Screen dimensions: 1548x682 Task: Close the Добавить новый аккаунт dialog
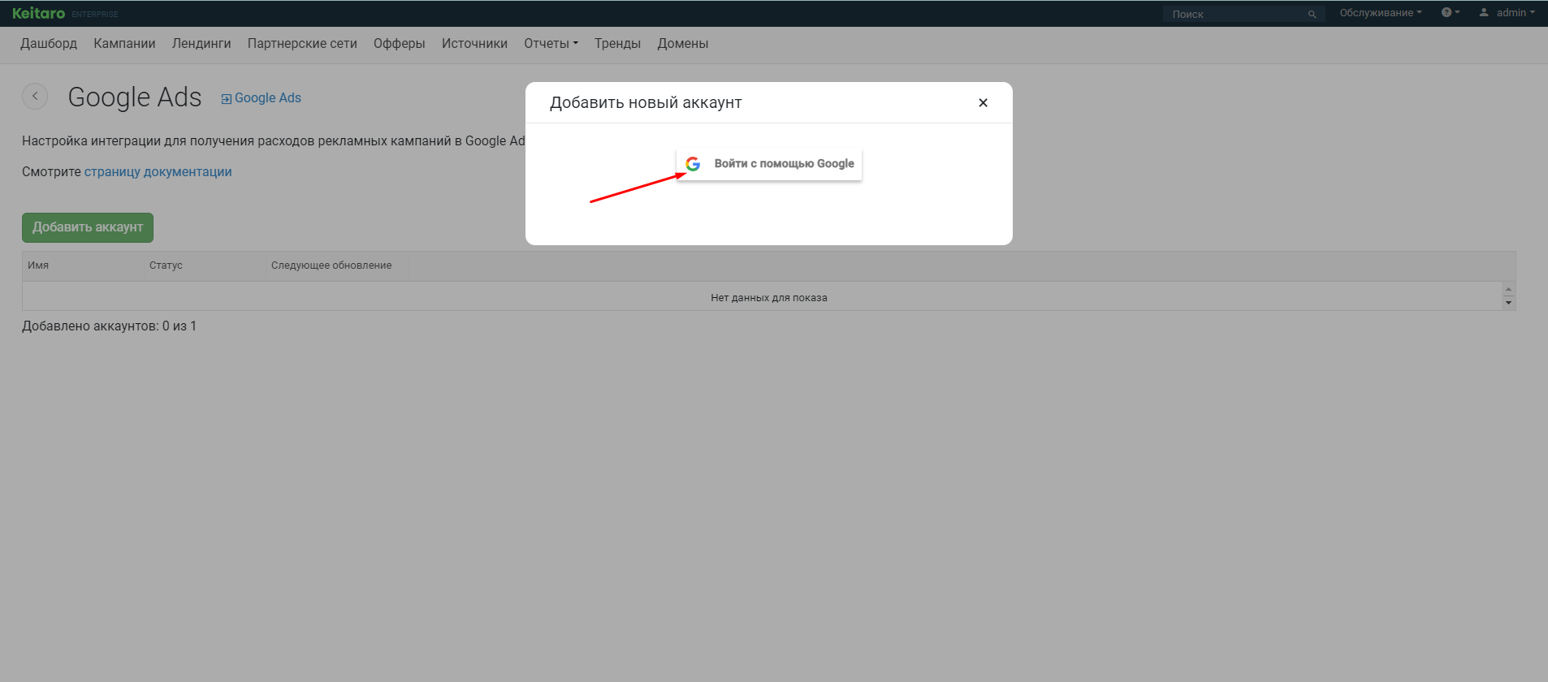(x=983, y=103)
